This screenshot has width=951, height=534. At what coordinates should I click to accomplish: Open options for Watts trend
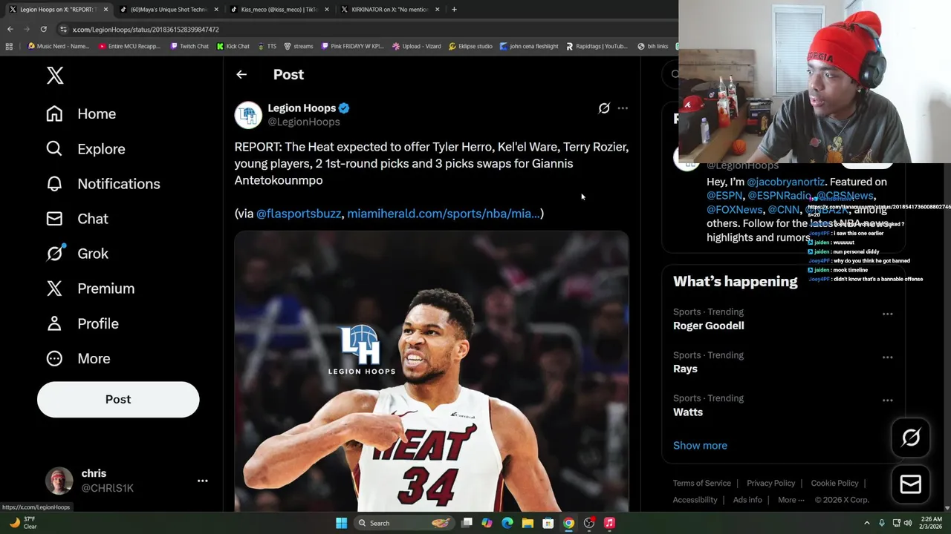point(887,400)
